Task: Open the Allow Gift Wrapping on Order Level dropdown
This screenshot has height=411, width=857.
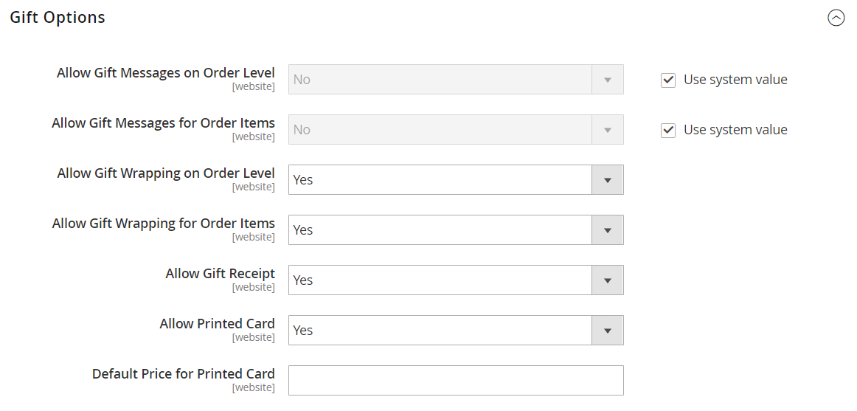Action: pos(456,180)
